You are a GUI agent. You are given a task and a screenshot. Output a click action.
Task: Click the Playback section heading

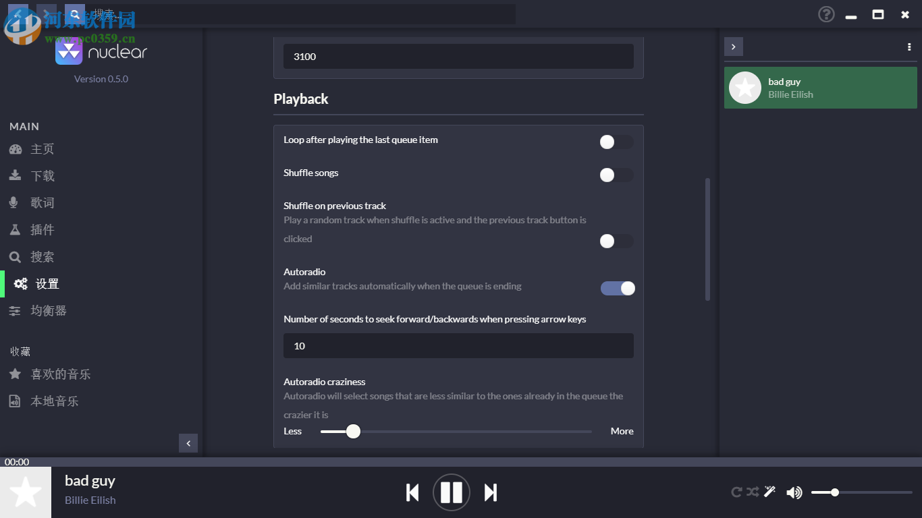click(301, 99)
